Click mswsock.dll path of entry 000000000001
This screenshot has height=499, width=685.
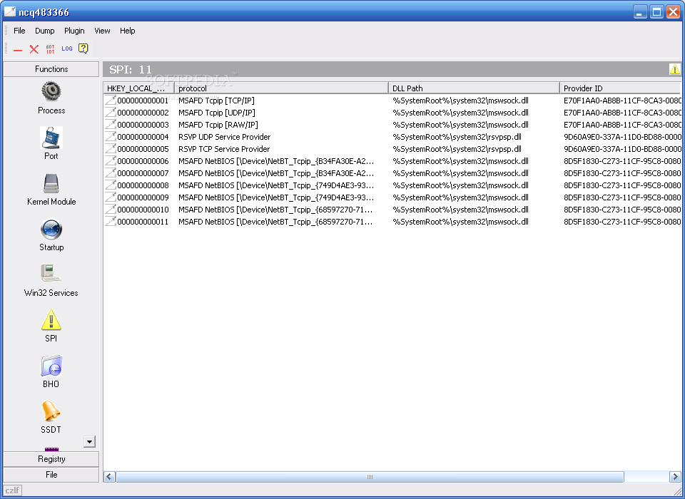pos(460,101)
